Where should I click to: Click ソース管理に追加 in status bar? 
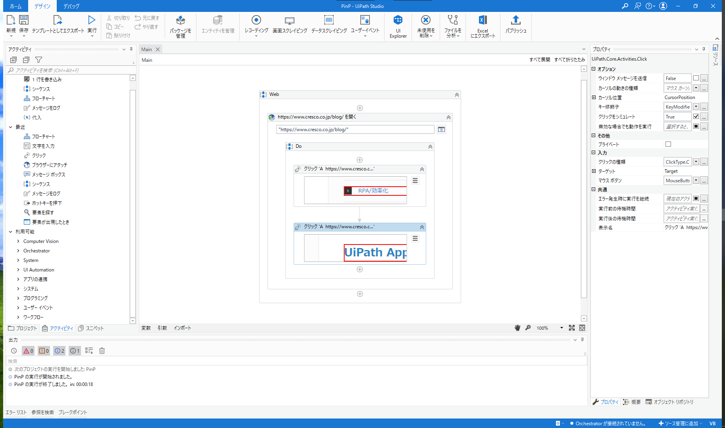(680, 423)
